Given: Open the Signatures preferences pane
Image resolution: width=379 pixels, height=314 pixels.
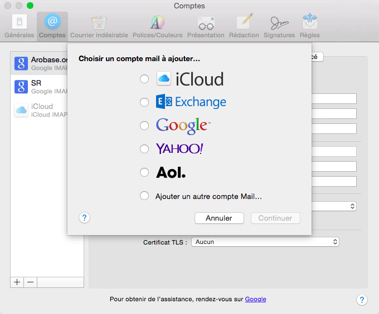Looking at the screenshot, I should [279, 26].
